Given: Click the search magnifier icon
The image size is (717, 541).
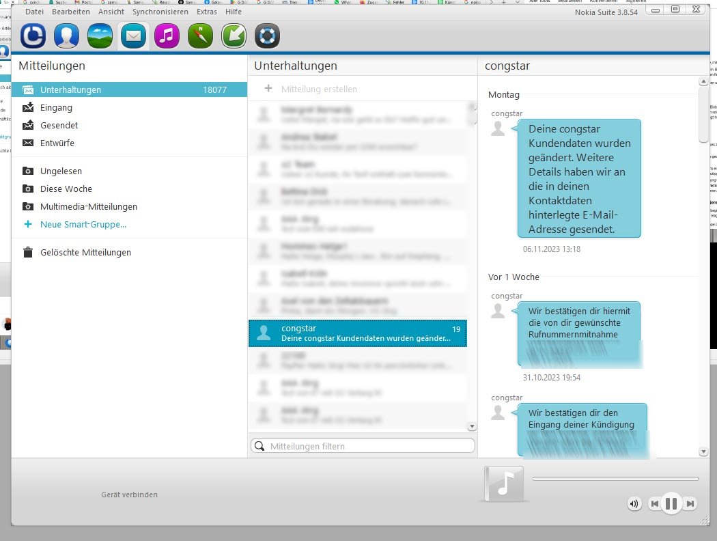Looking at the screenshot, I should (x=259, y=446).
